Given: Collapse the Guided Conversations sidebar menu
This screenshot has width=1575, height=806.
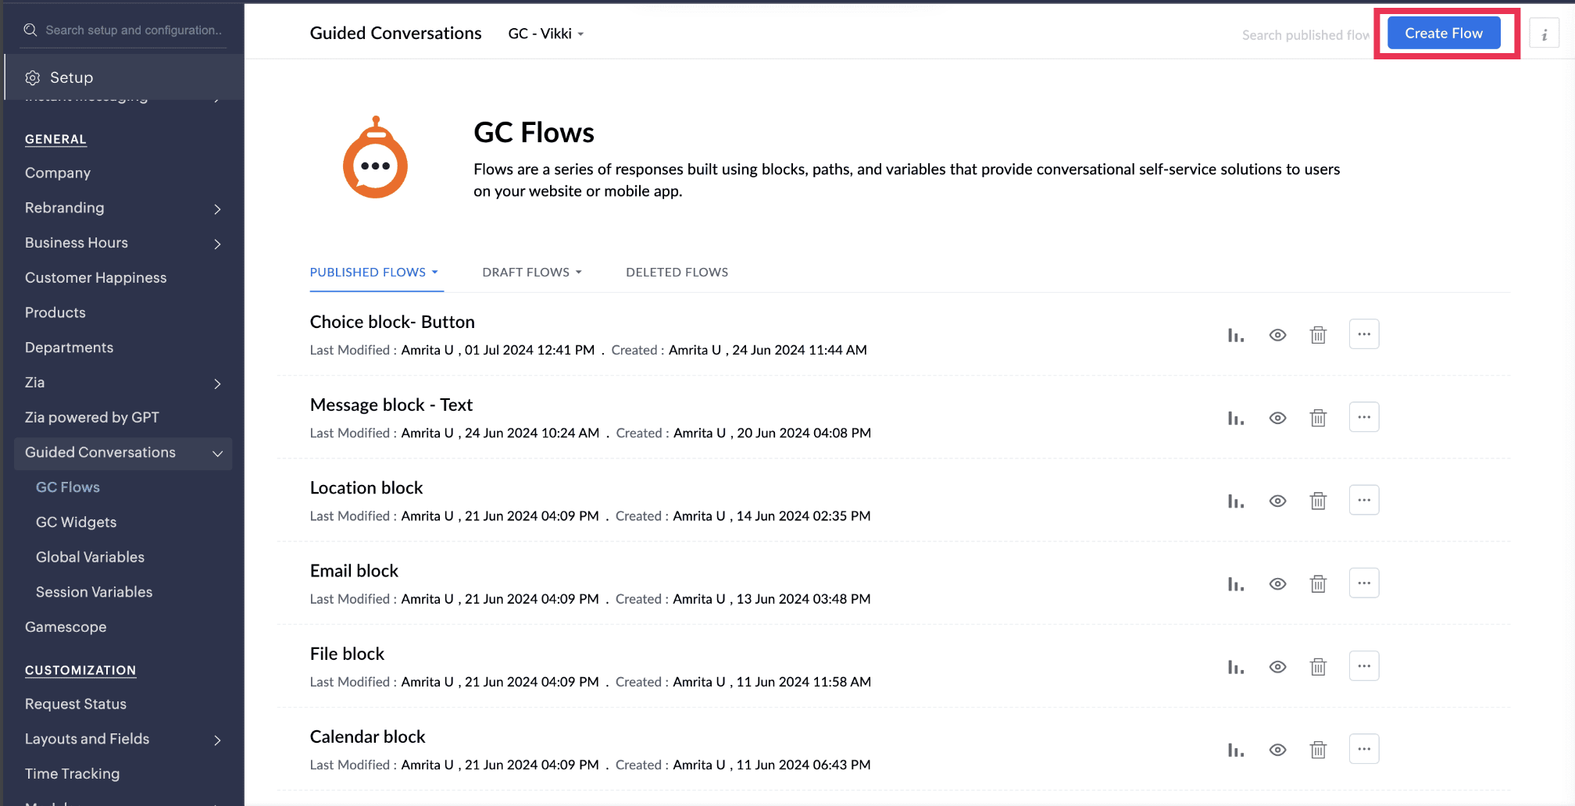Looking at the screenshot, I should (x=217, y=453).
